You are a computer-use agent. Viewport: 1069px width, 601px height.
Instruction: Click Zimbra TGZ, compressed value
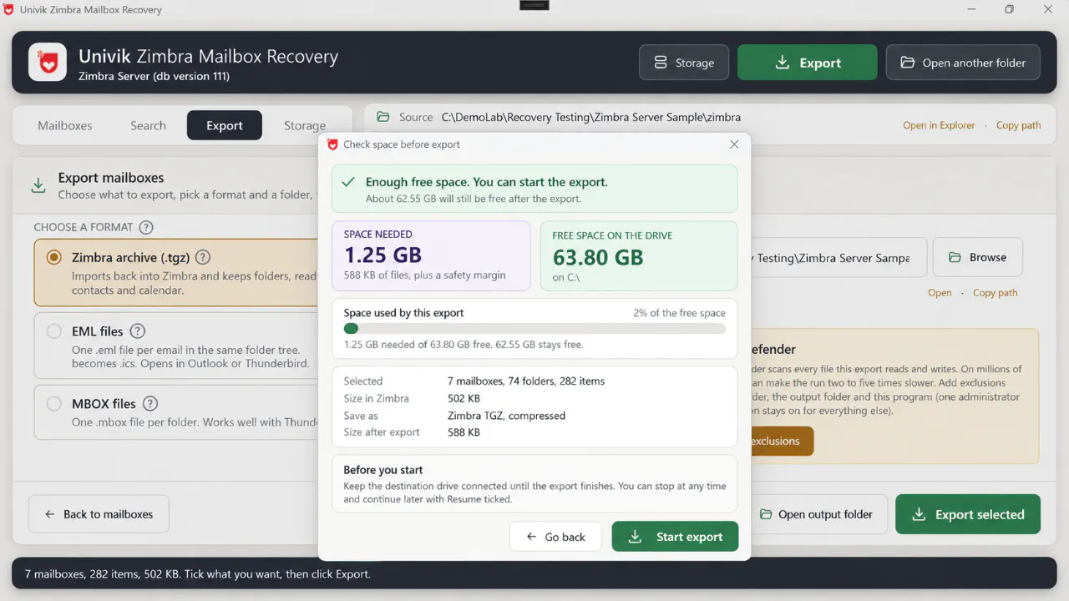(506, 416)
